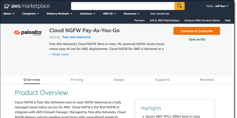Open the Hello, Jeff Barr account menu
Image resolution: width=237 pixels, height=118 pixels.
coord(217,6)
